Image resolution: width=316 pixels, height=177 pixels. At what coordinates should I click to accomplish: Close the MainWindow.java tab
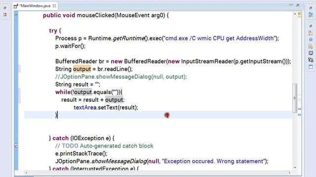tap(54, 6)
